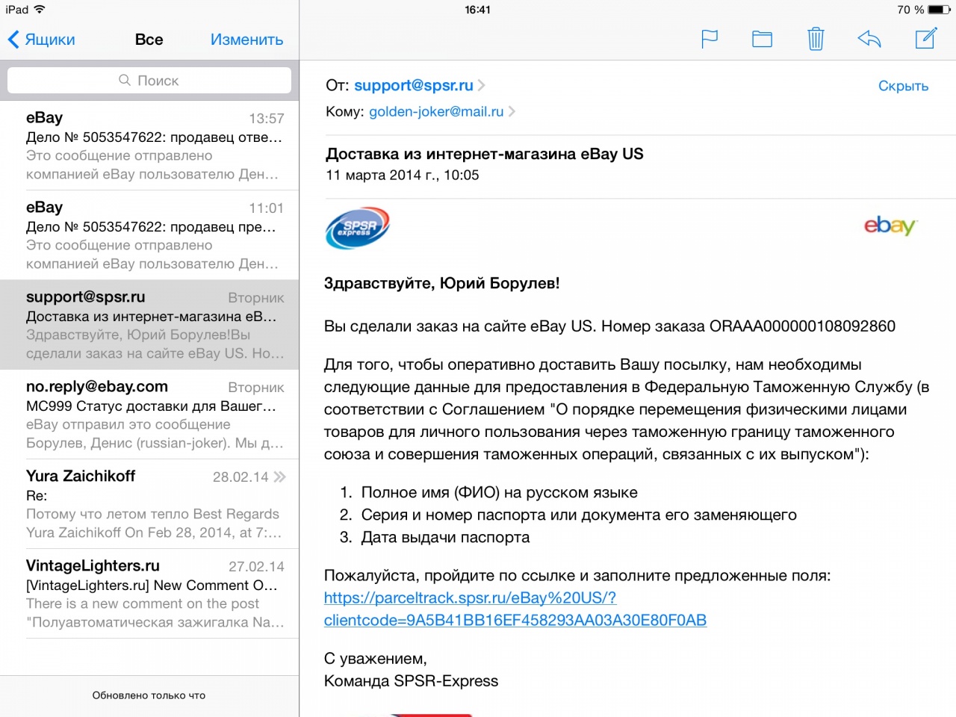The height and width of the screenshot is (717, 956).
Task: Open the move-to-folder icon
Action: point(762,39)
